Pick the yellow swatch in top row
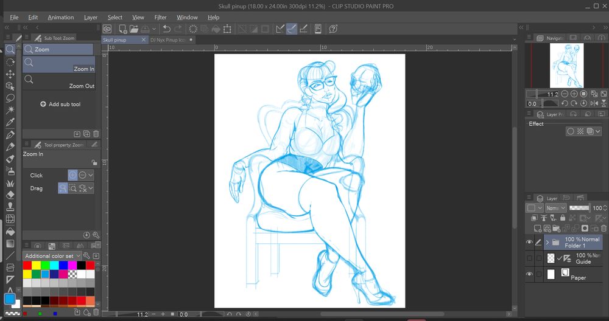The height and width of the screenshot is (321, 609). click(x=36, y=266)
